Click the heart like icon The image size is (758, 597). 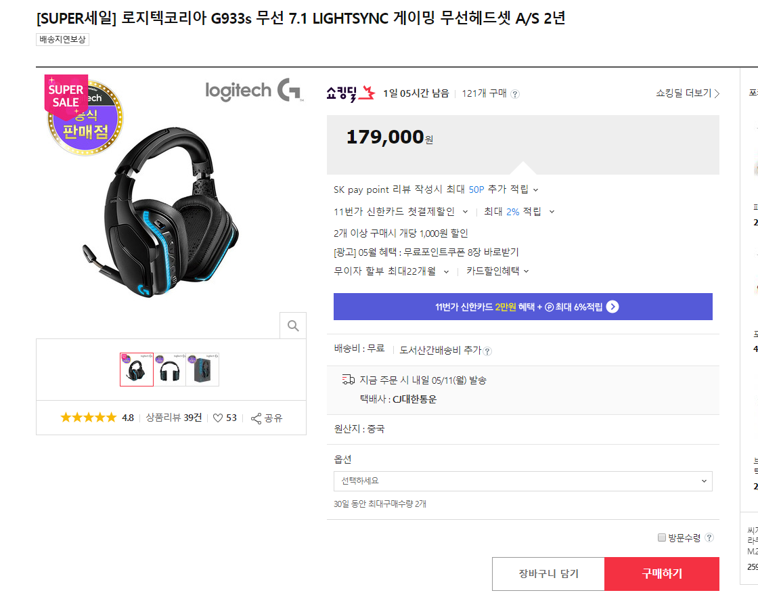[x=218, y=418]
